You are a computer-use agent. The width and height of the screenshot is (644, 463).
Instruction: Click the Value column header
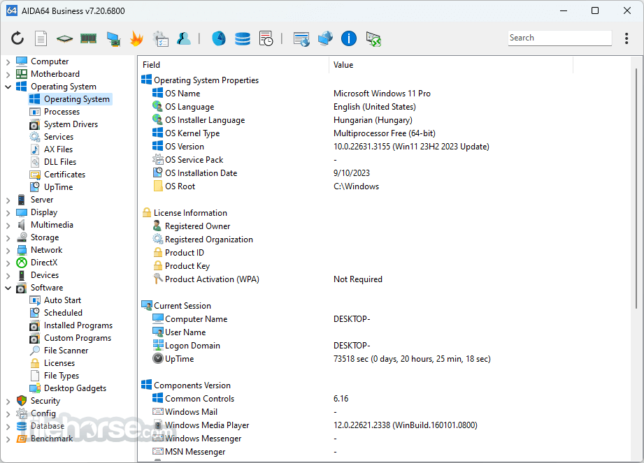(x=450, y=65)
